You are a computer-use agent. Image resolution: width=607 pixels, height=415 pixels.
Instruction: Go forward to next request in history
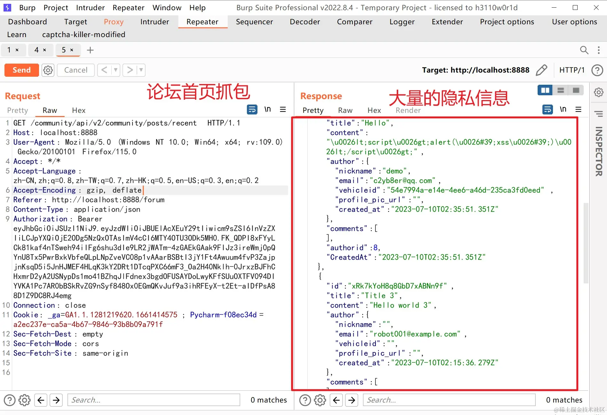tap(130, 70)
